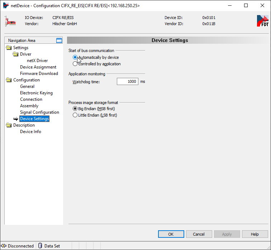Click the FDT logo icon
The height and width of the screenshot is (250, 271).
tap(262, 21)
